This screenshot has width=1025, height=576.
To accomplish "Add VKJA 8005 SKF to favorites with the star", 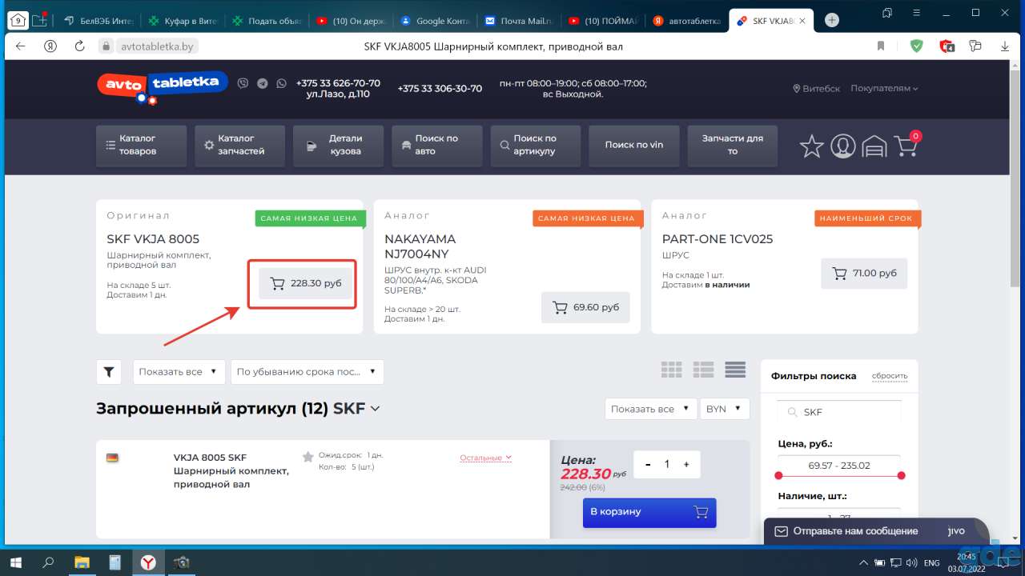I will (x=307, y=457).
